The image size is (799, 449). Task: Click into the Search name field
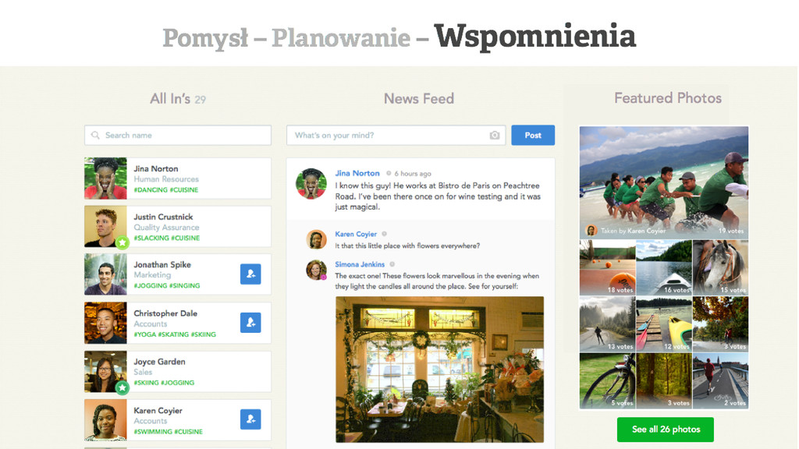[178, 136]
